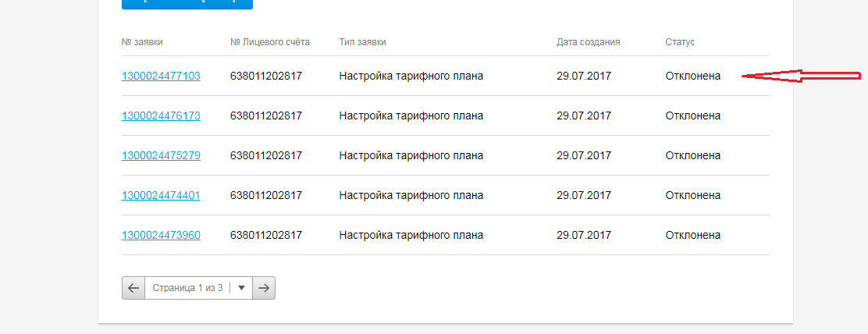
Task: Click 'Отклонена' status in the first row
Action: [x=693, y=76]
